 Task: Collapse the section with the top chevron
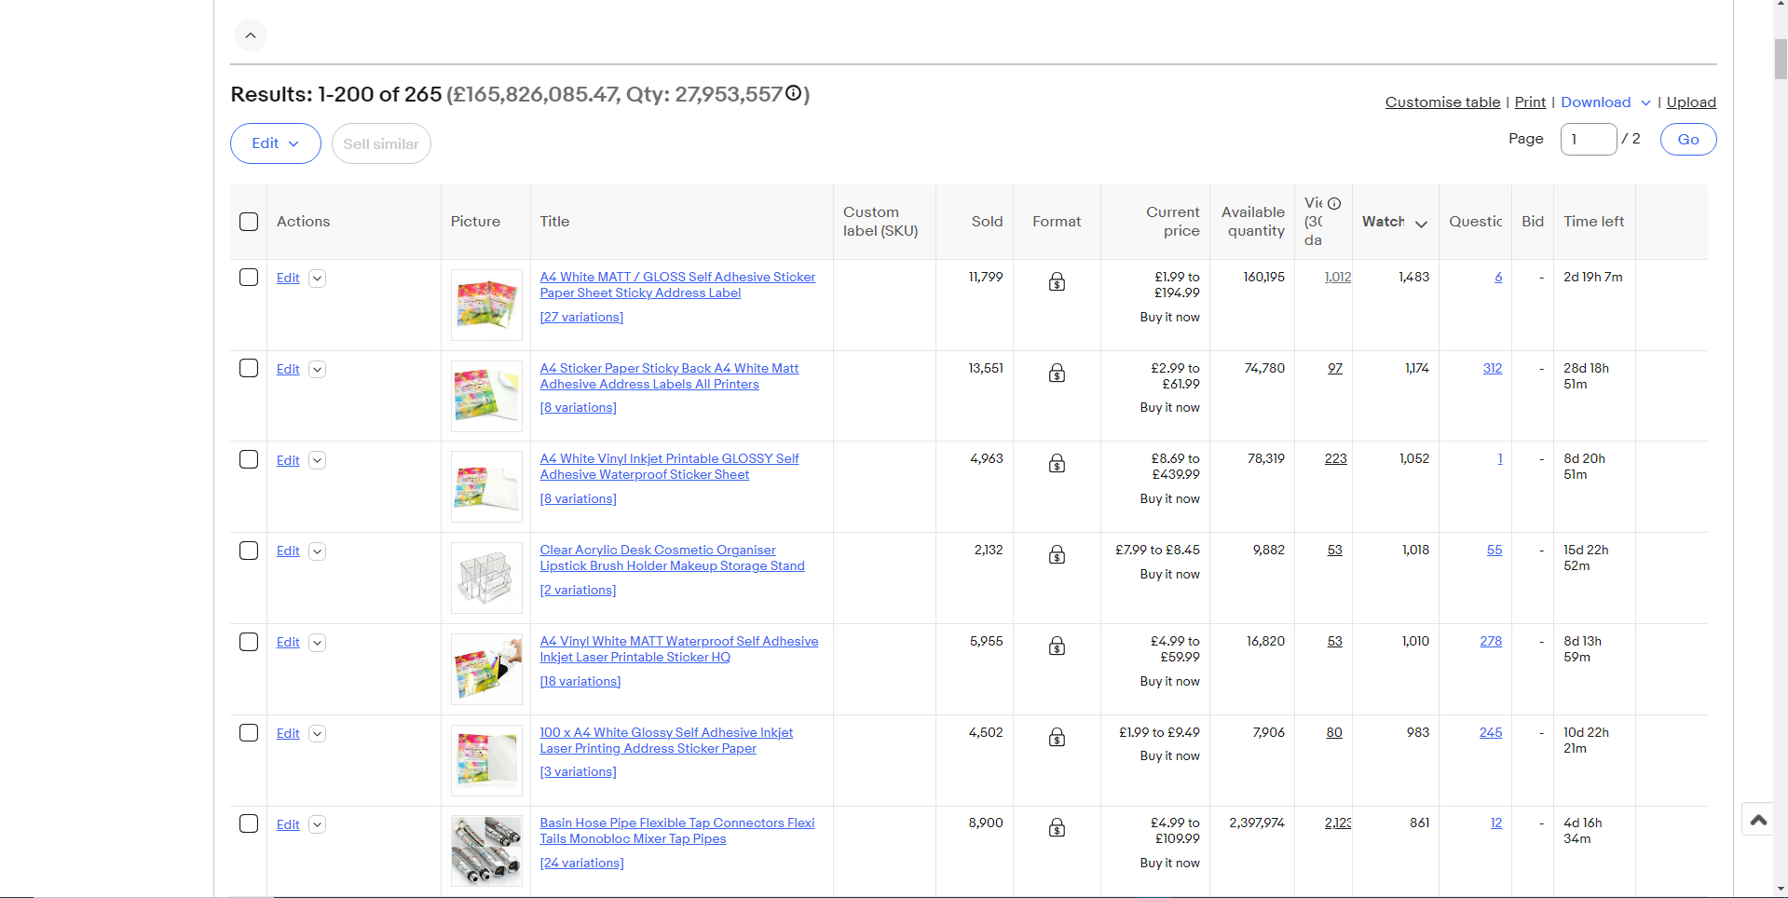click(251, 35)
